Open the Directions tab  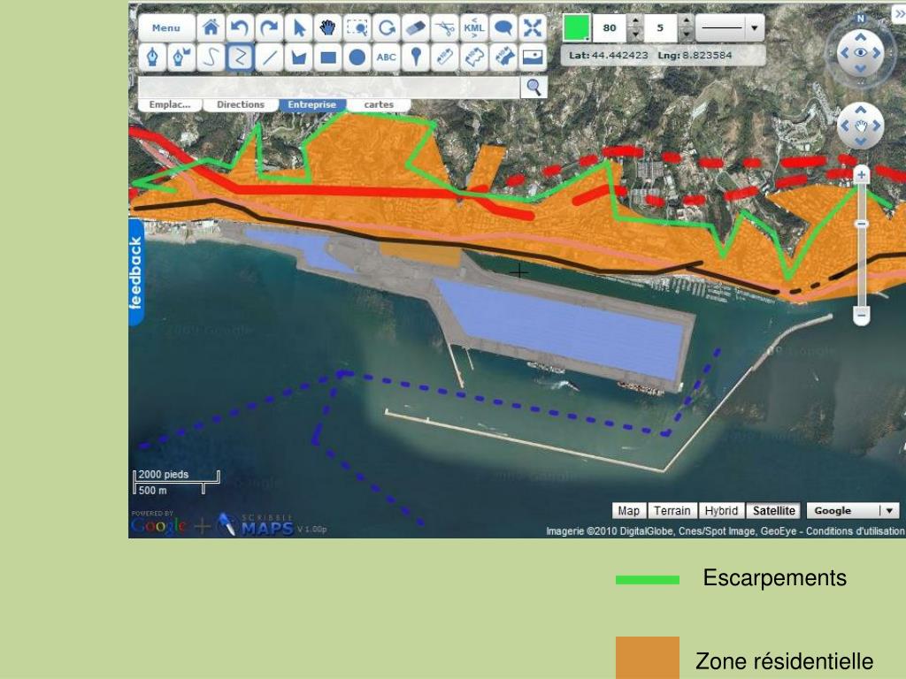[241, 104]
